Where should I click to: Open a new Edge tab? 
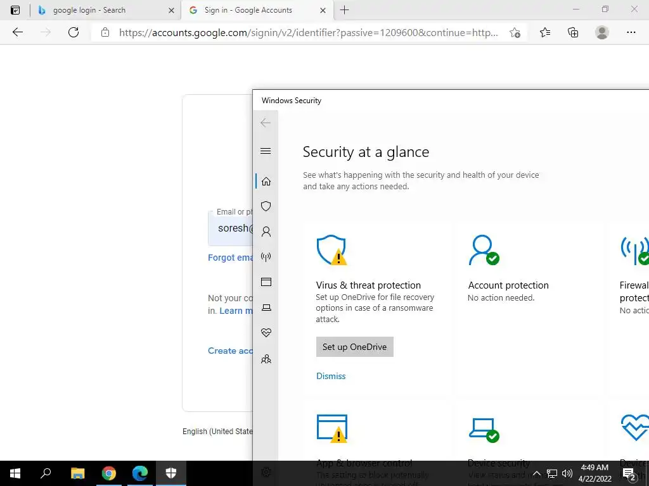344,10
